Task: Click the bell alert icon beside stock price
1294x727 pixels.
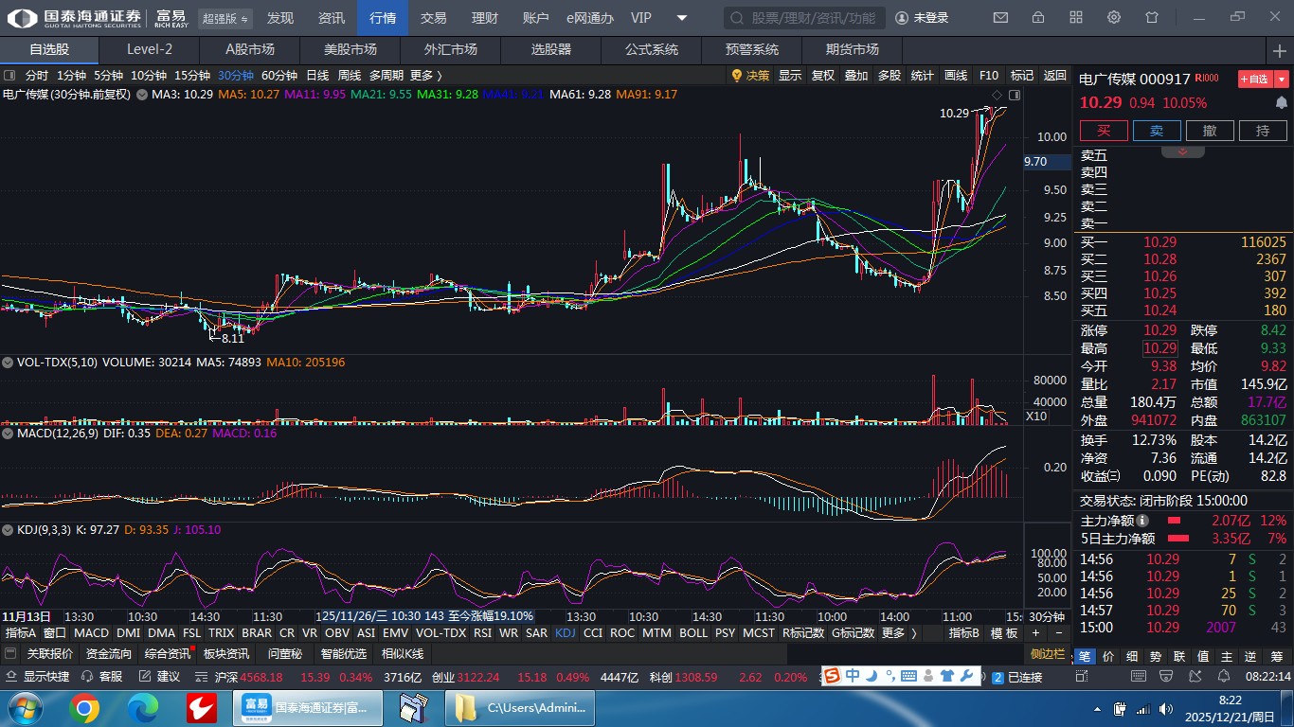Action: coord(1282,102)
